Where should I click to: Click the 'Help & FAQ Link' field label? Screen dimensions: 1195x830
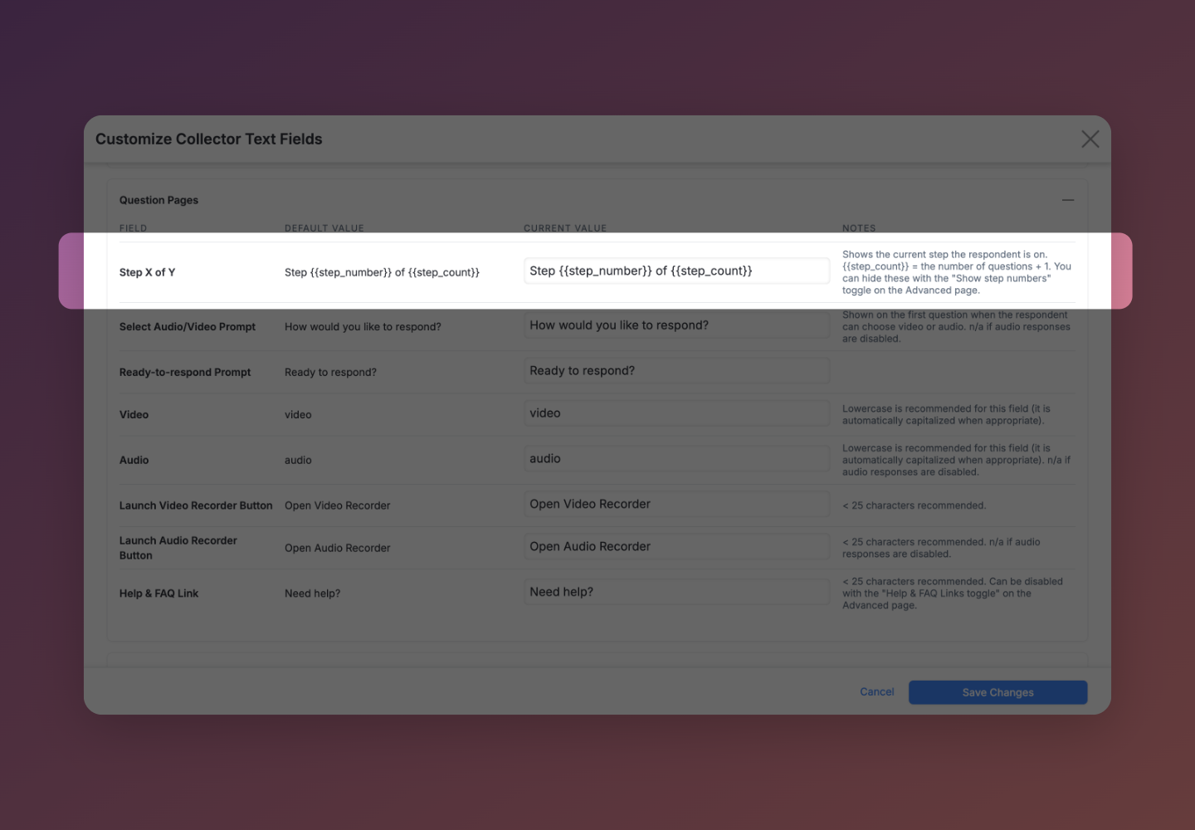pyautogui.click(x=159, y=593)
